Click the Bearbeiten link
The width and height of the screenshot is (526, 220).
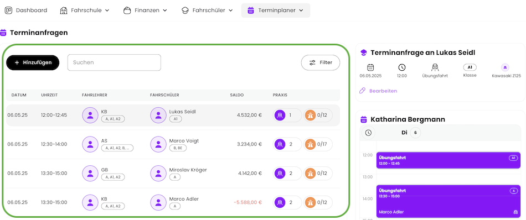tap(383, 91)
